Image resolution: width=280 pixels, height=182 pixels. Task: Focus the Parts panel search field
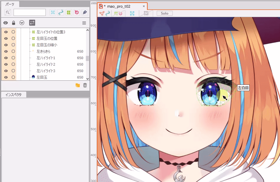pyautogui.click(x=30, y=12)
